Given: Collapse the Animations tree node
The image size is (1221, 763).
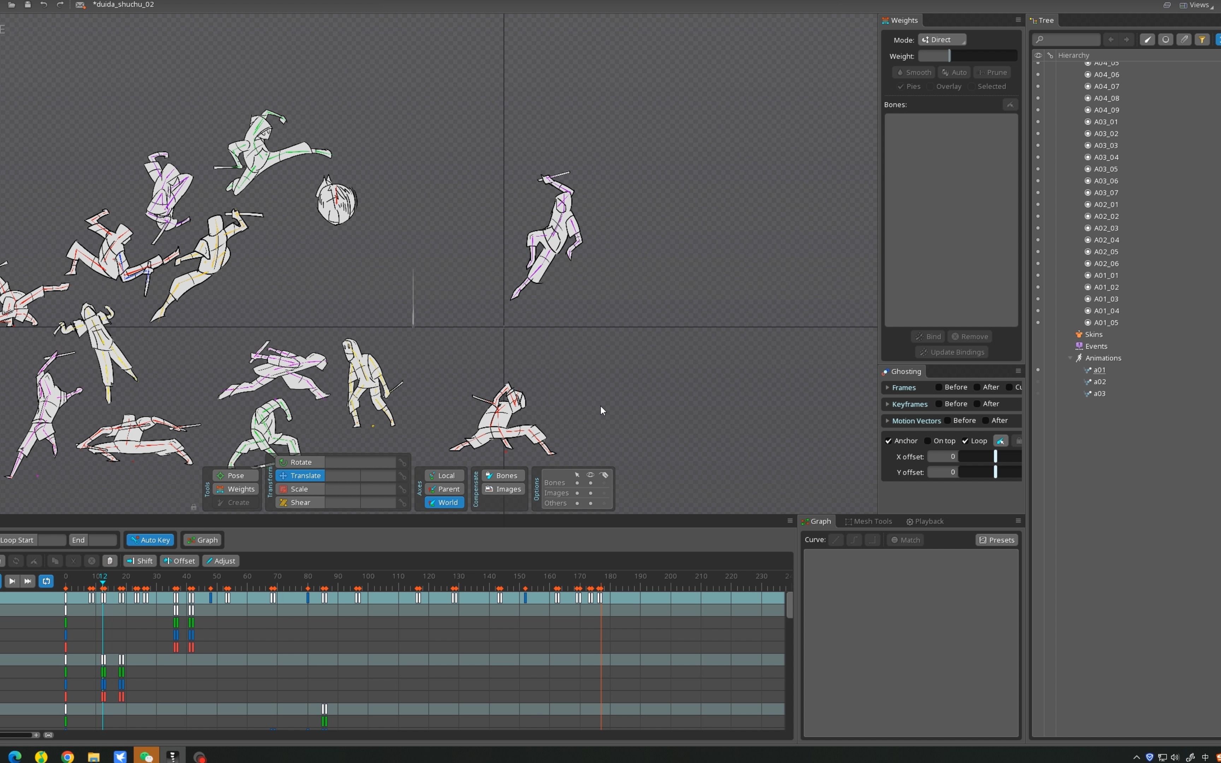Looking at the screenshot, I should 1070,358.
